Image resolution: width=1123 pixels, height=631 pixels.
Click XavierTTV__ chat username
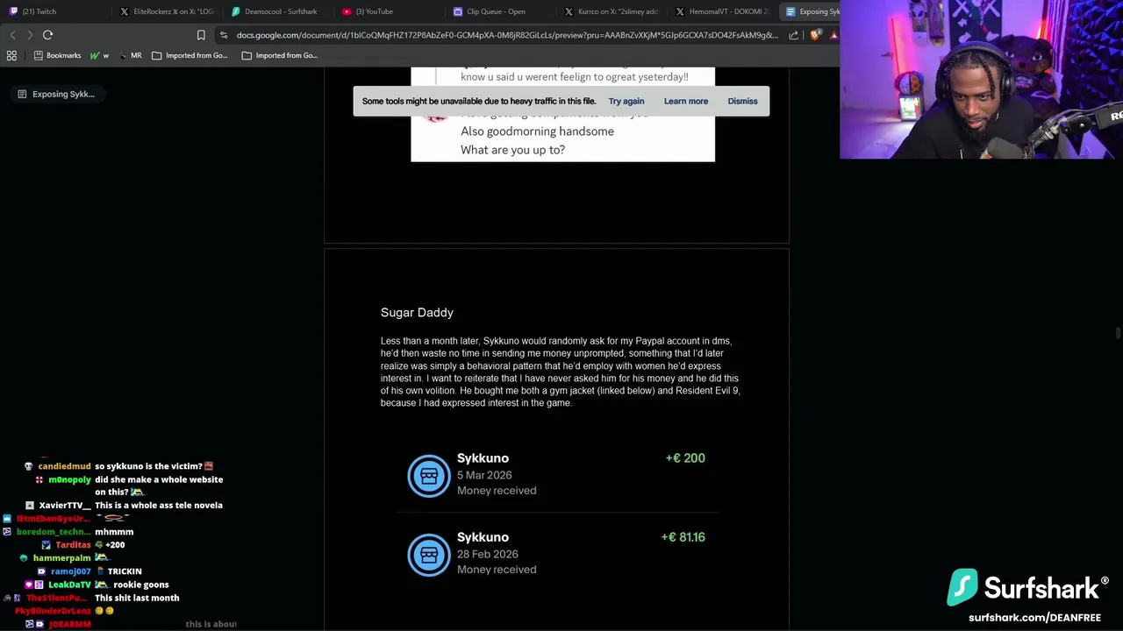(65, 506)
